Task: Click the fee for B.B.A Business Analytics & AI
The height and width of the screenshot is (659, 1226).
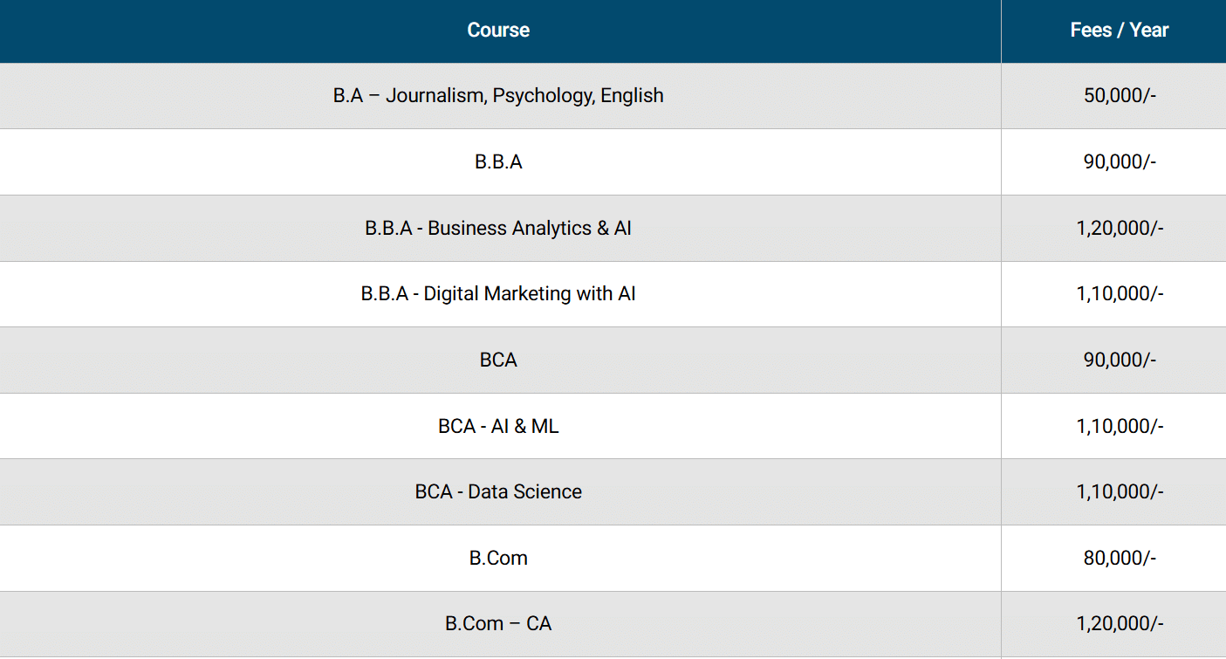Action: [1120, 229]
